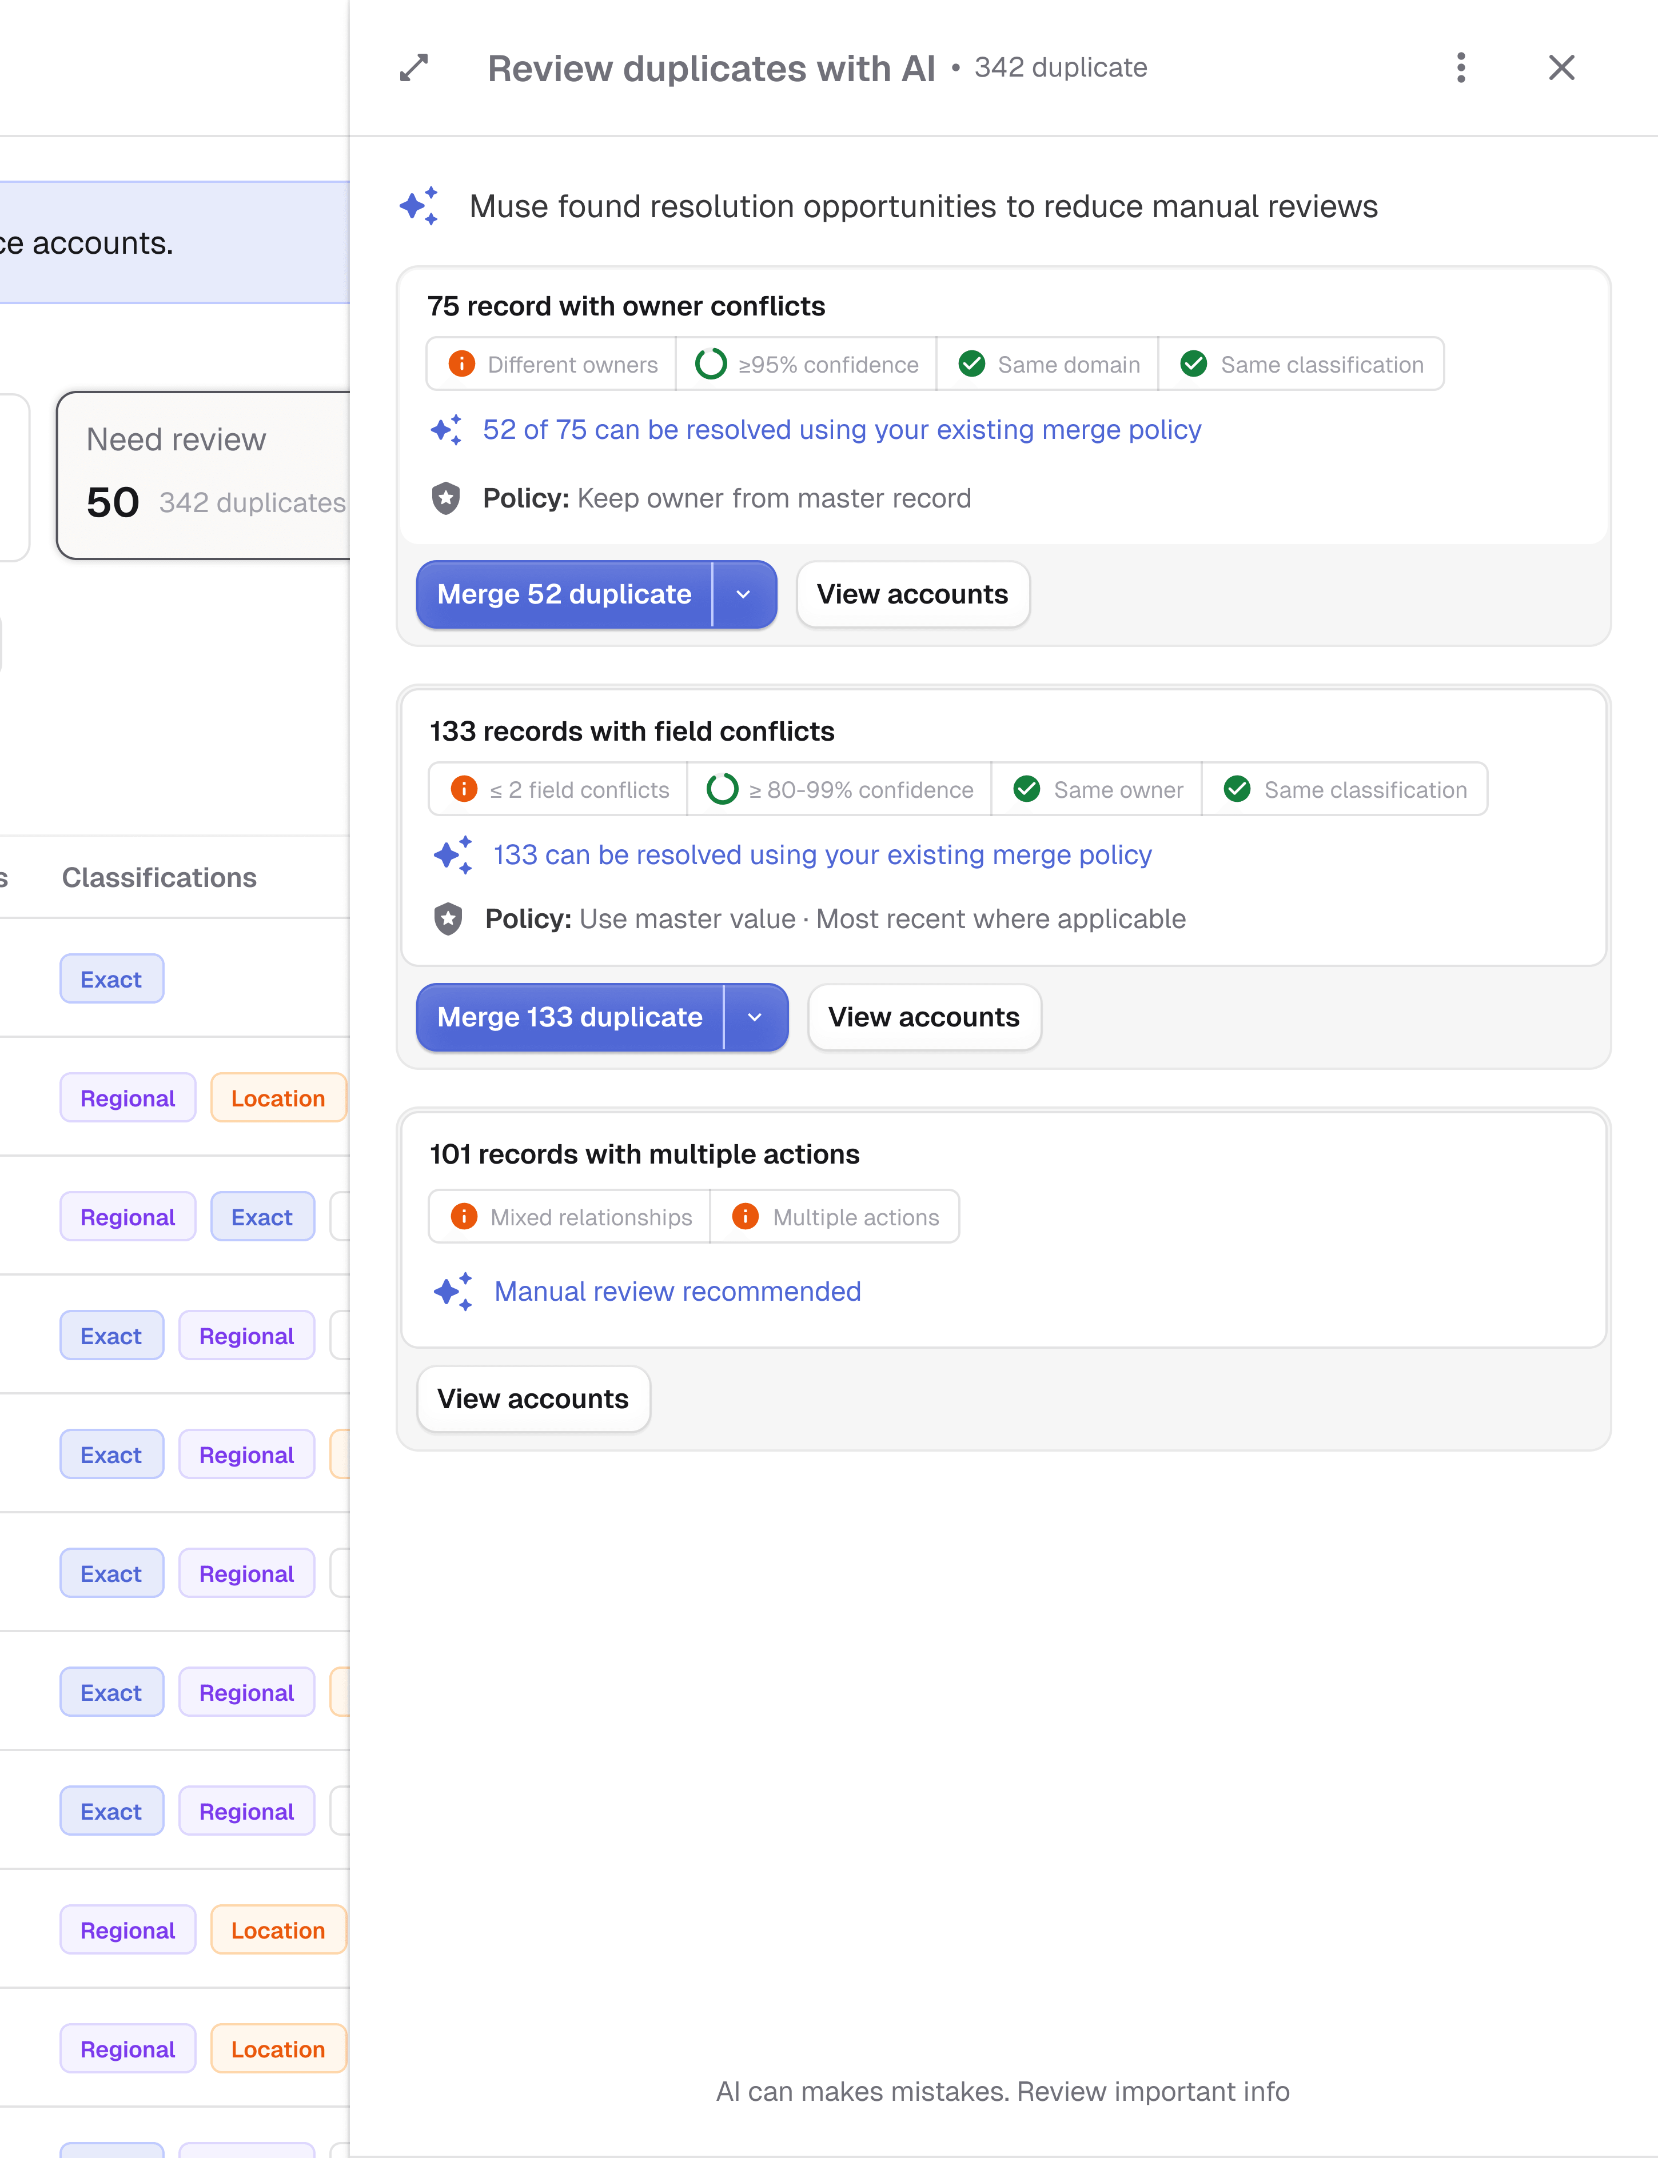Open the 133 can be resolved link
1658x2158 pixels.
coord(823,854)
